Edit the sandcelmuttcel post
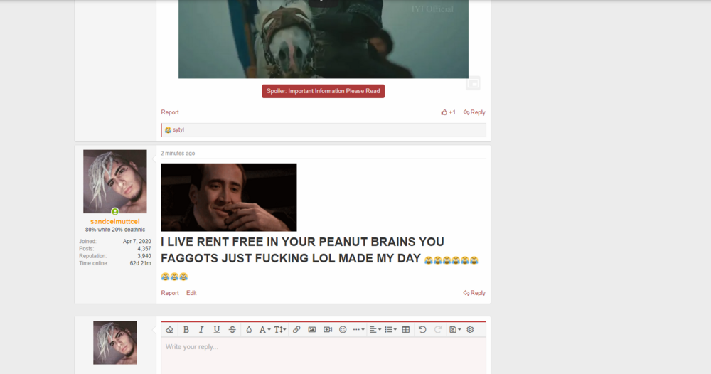 (191, 293)
